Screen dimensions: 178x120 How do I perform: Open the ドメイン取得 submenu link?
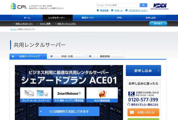(45, 24)
